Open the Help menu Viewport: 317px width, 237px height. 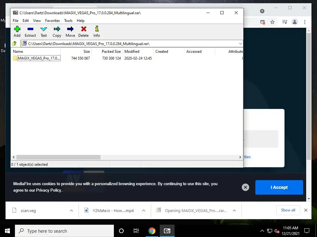pyautogui.click(x=80, y=21)
